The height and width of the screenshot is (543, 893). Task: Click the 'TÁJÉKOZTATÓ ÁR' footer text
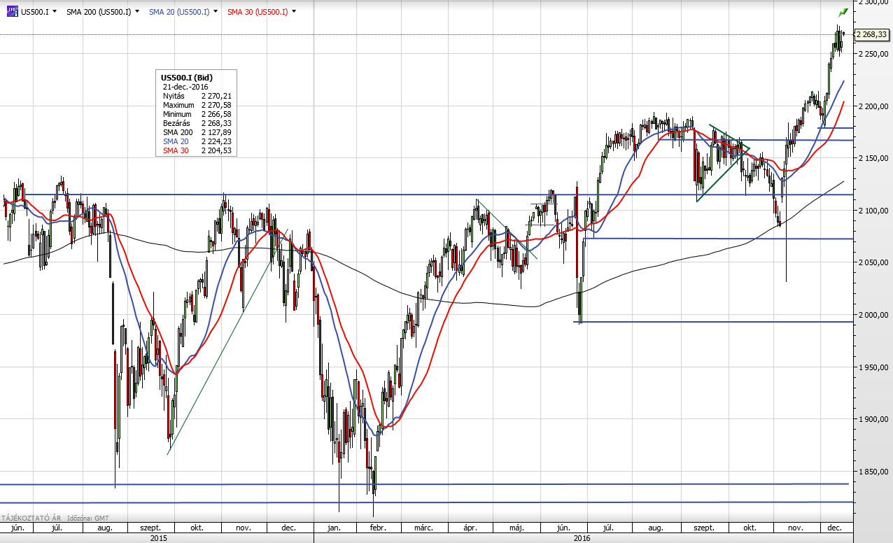[30, 519]
